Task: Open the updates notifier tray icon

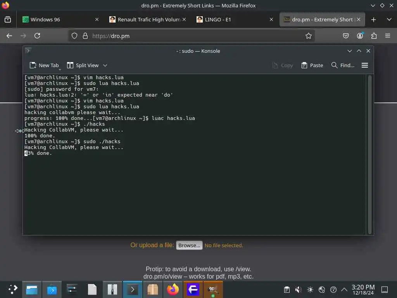Action: 333,289
